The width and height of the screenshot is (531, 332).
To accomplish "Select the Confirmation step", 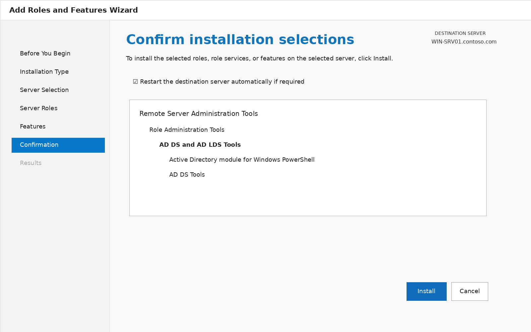I will 58,145.
